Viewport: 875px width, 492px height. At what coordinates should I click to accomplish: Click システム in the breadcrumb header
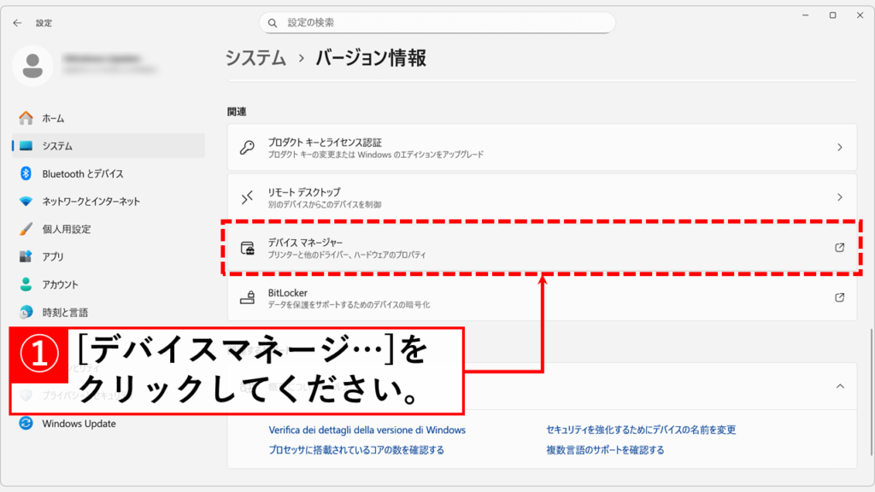(255, 58)
